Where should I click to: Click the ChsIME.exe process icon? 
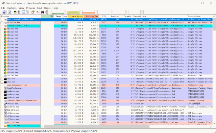click(x=5, y=76)
